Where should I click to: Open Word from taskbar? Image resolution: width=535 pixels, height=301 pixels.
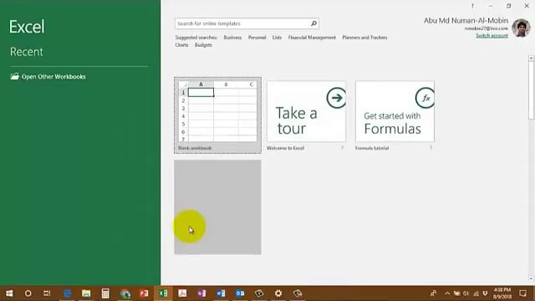click(x=221, y=293)
